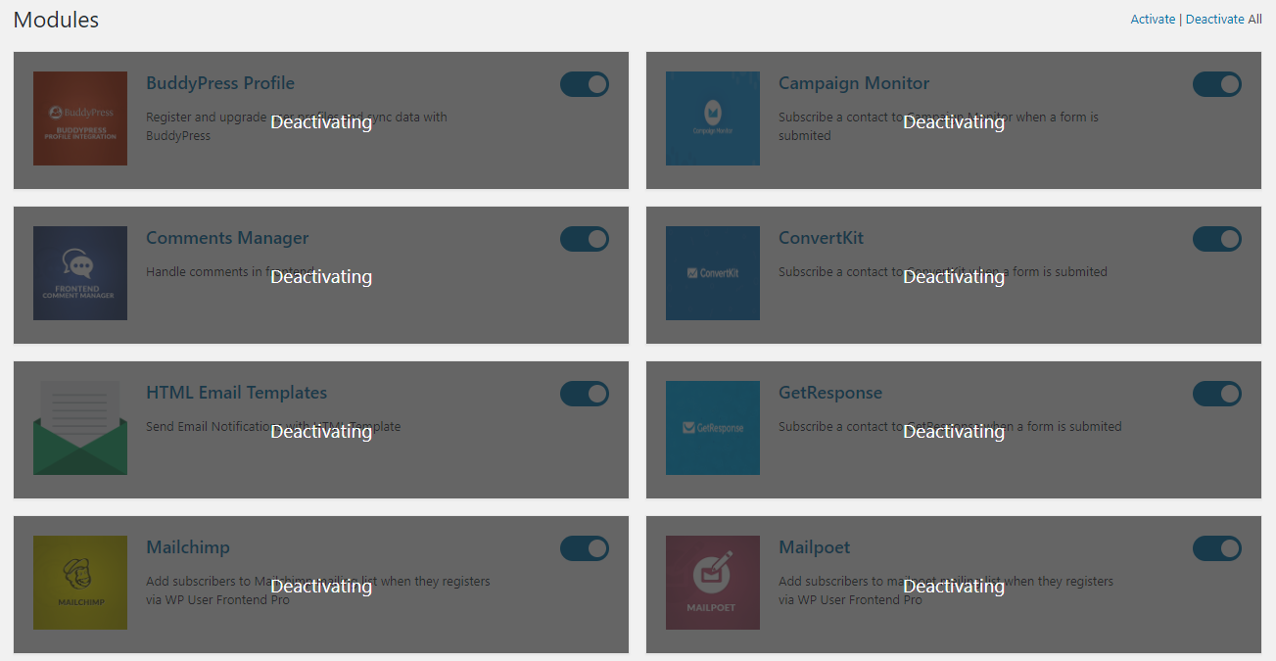Click the Mailpoet module description text

(946, 590)
